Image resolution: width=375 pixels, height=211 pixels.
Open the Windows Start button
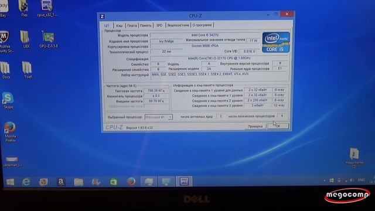click(x=11, y=182)
